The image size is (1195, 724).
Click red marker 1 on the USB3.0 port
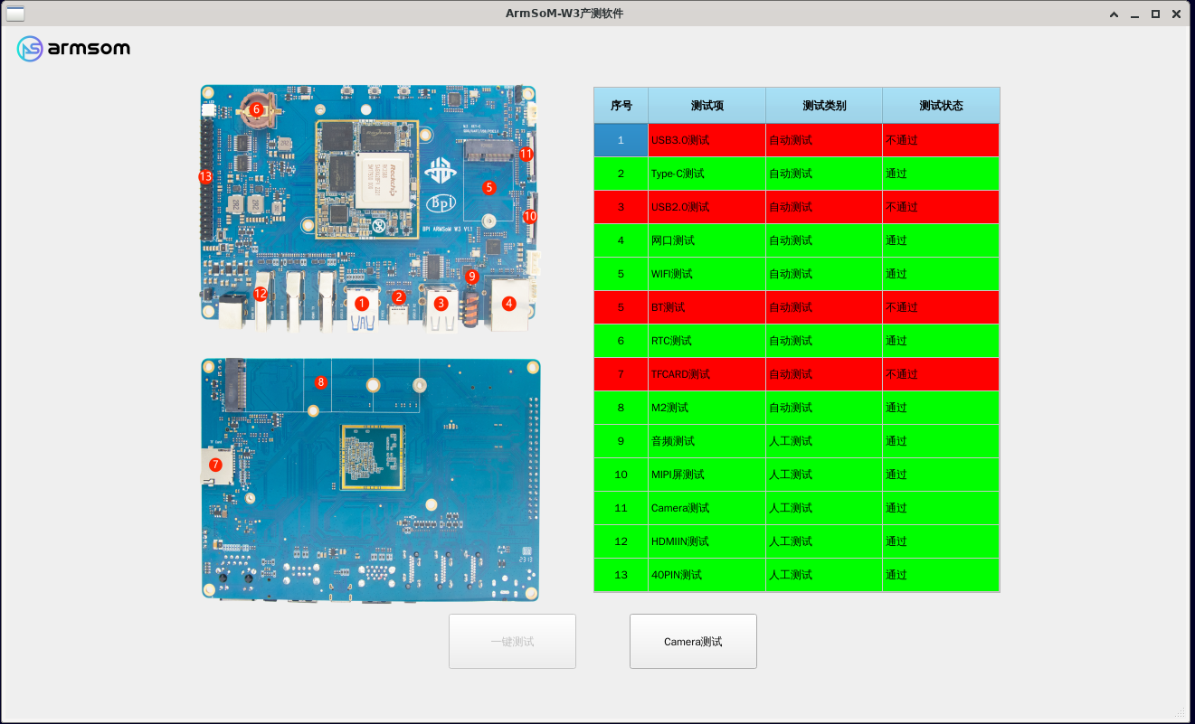coord(362,304)
